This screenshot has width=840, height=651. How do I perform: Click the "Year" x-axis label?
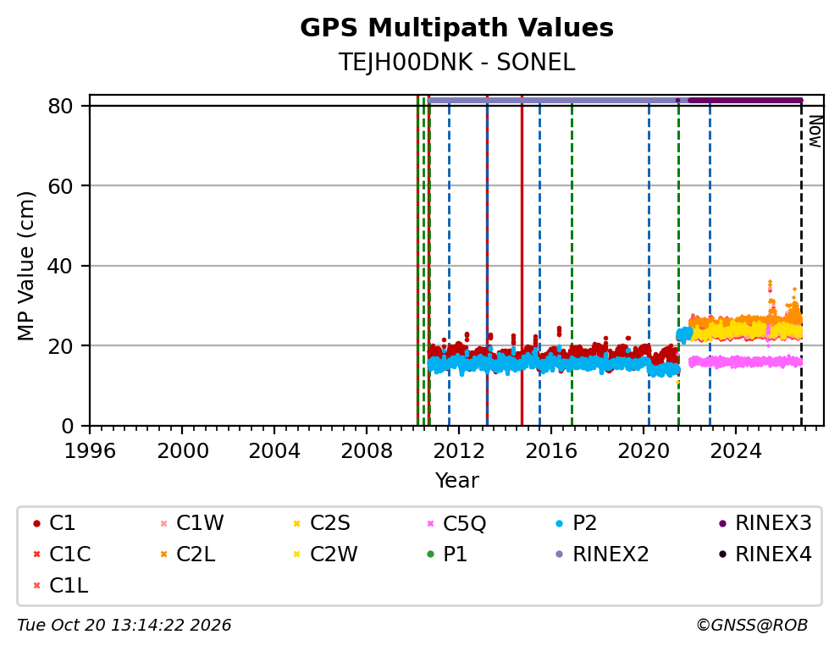click(456, 480)
